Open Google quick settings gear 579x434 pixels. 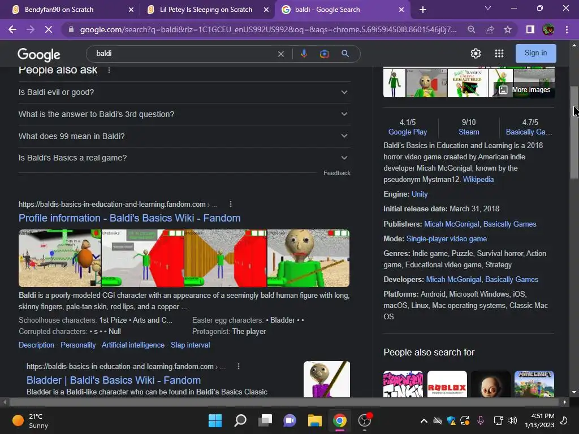tap(476, 54)
